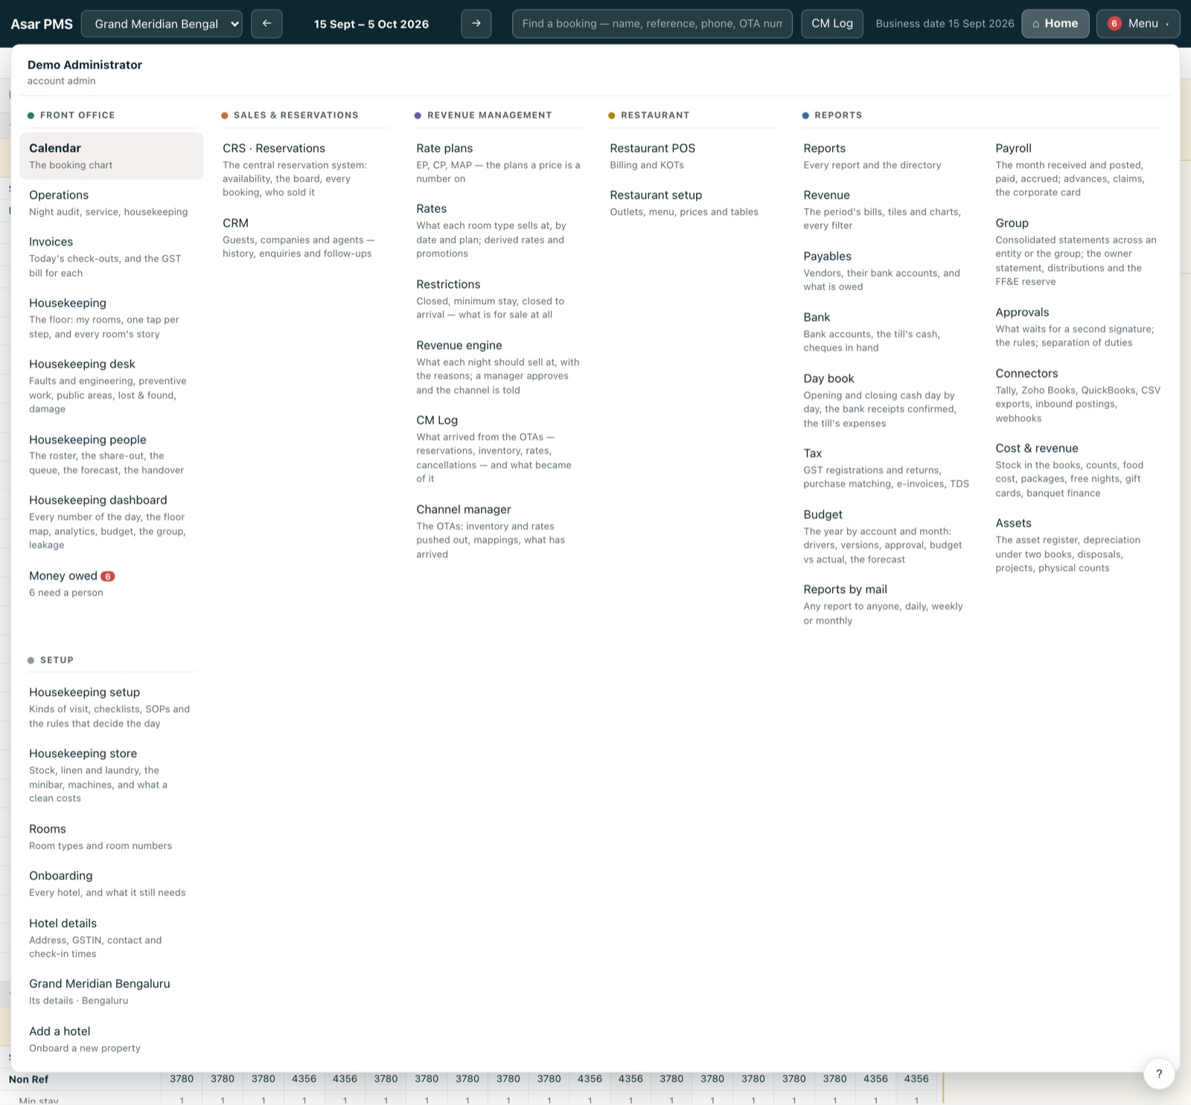
Task: Open Payroll
Action: [x=1079, y=170]
